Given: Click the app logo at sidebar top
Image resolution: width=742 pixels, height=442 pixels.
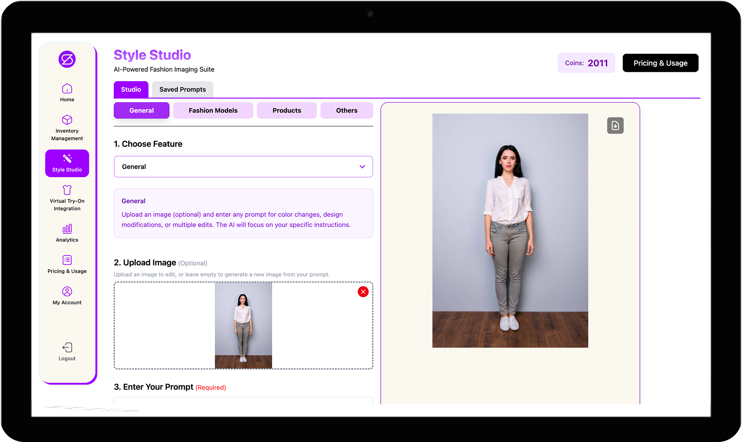Looking at the screenshot, I should [67, 59].
